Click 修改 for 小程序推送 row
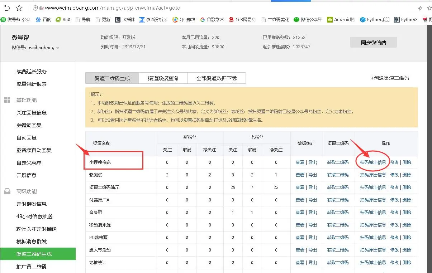Screen dimensions: 432x273 tap(394, 162)
